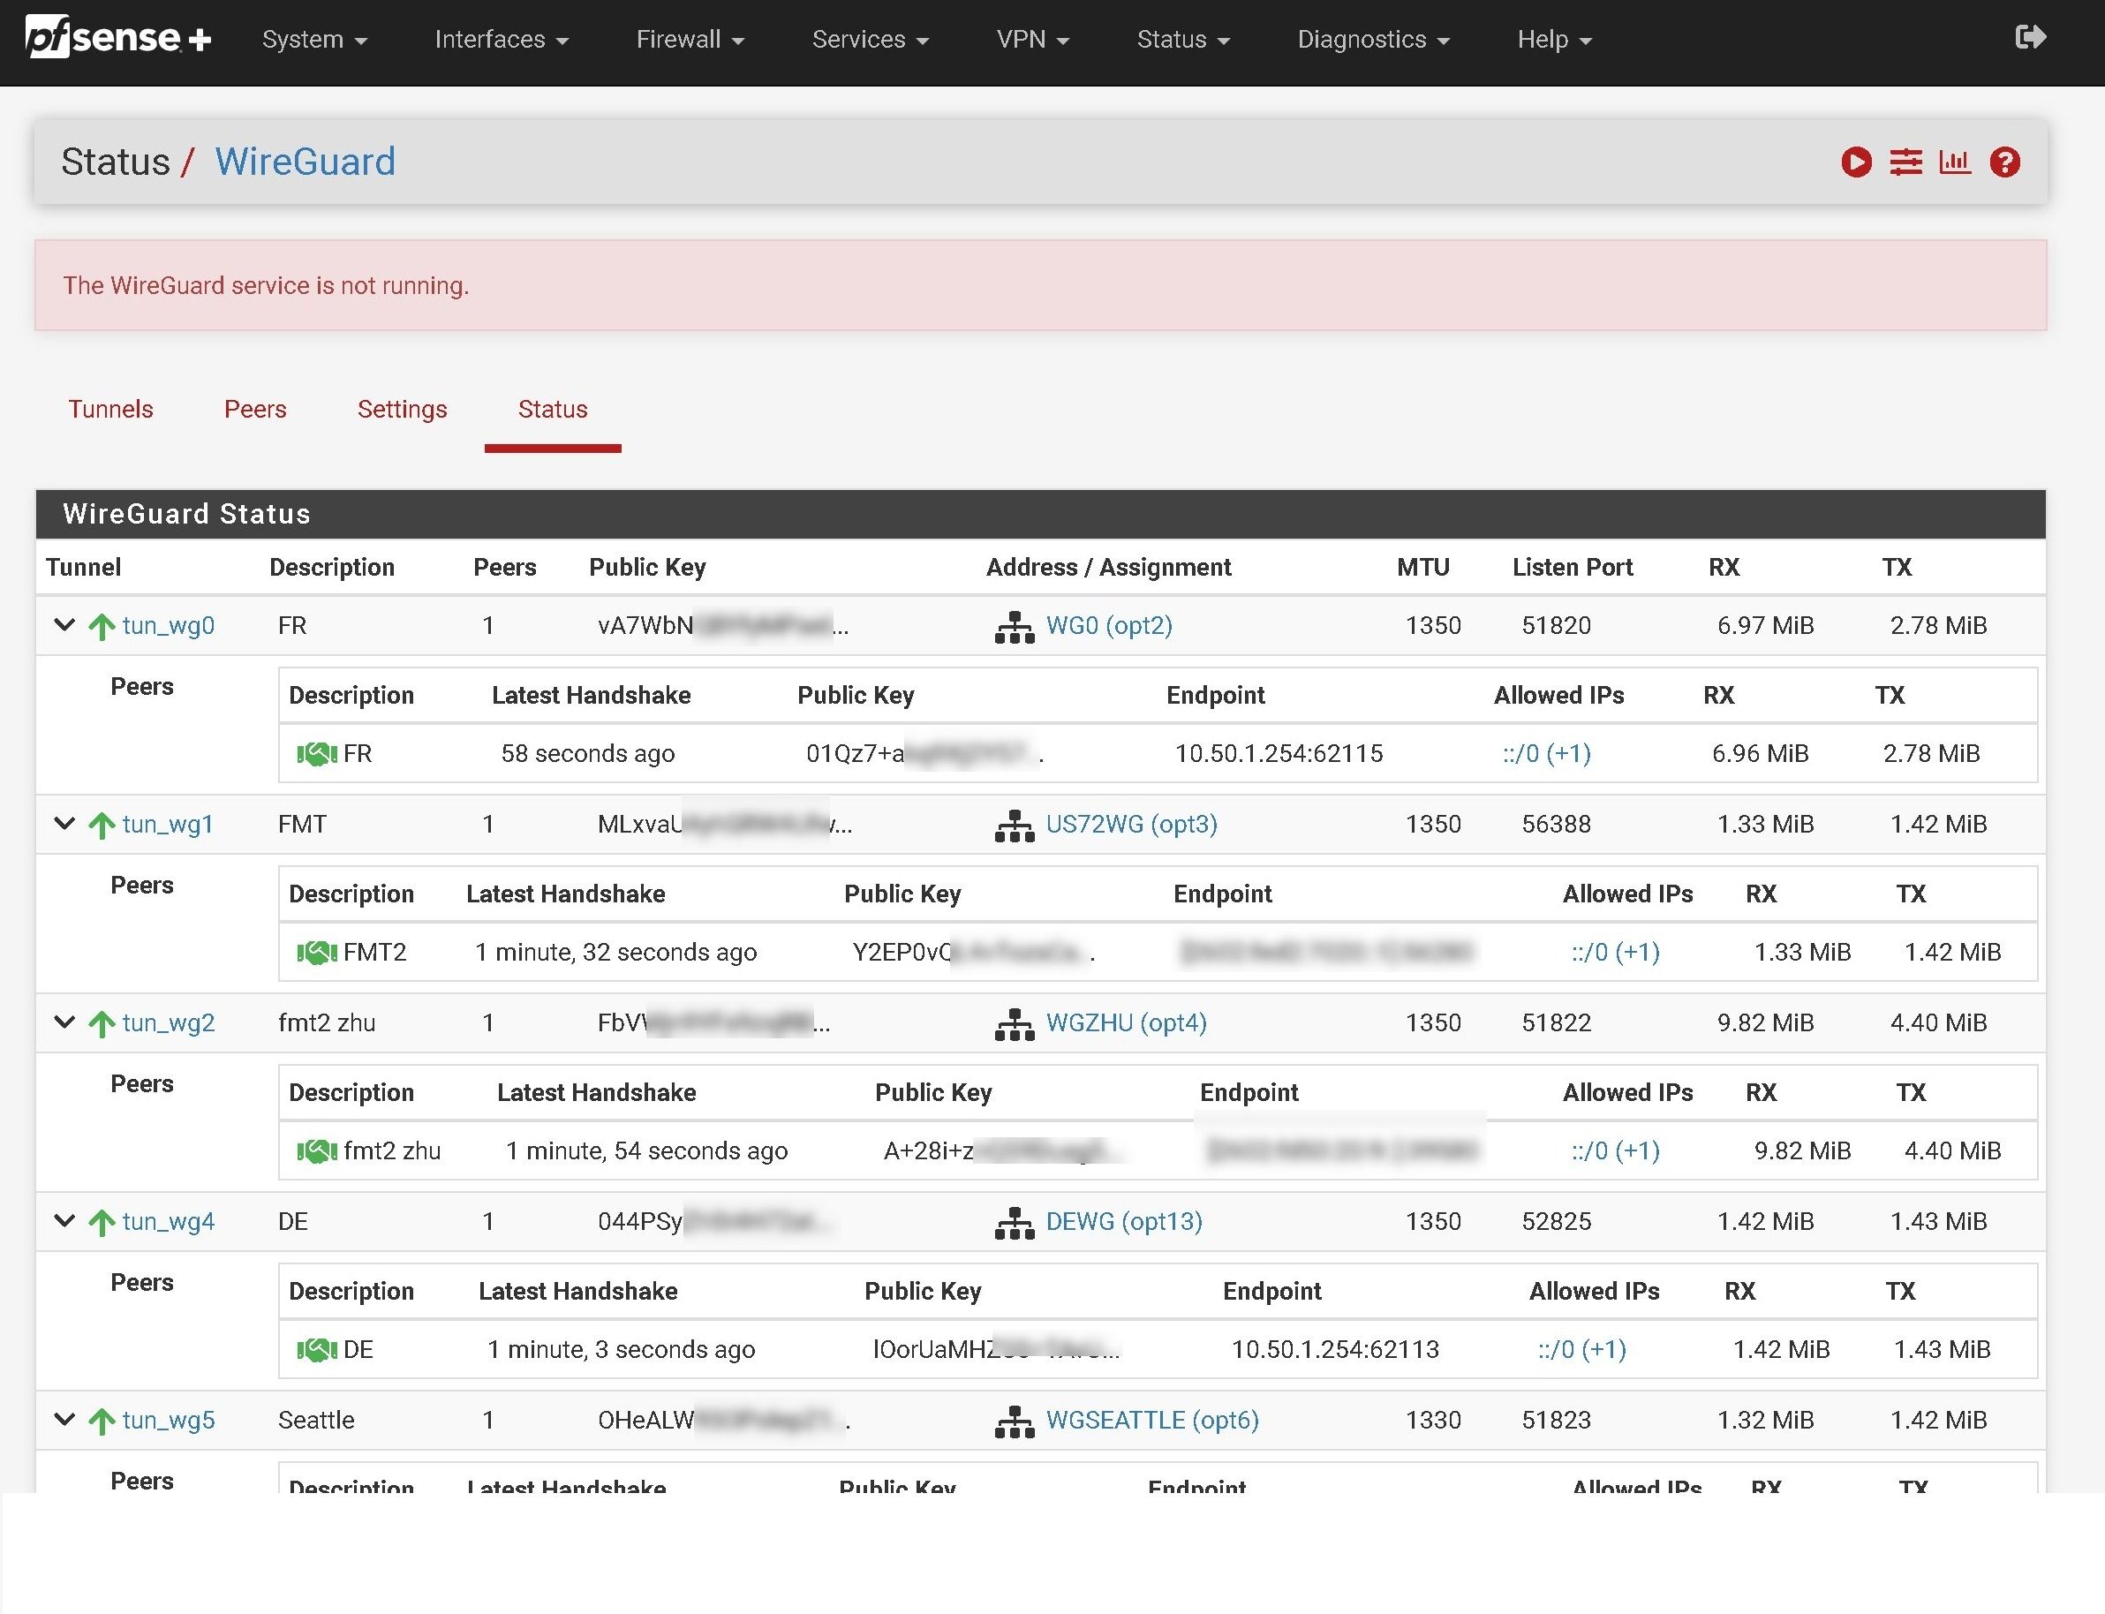Click network icon beside WG0 (opt2)

point(1014,626)
